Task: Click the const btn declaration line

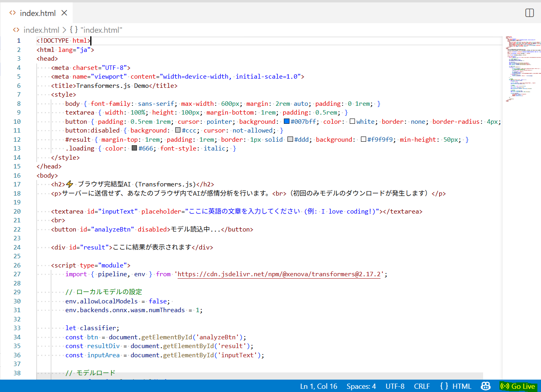Action: 156,337
